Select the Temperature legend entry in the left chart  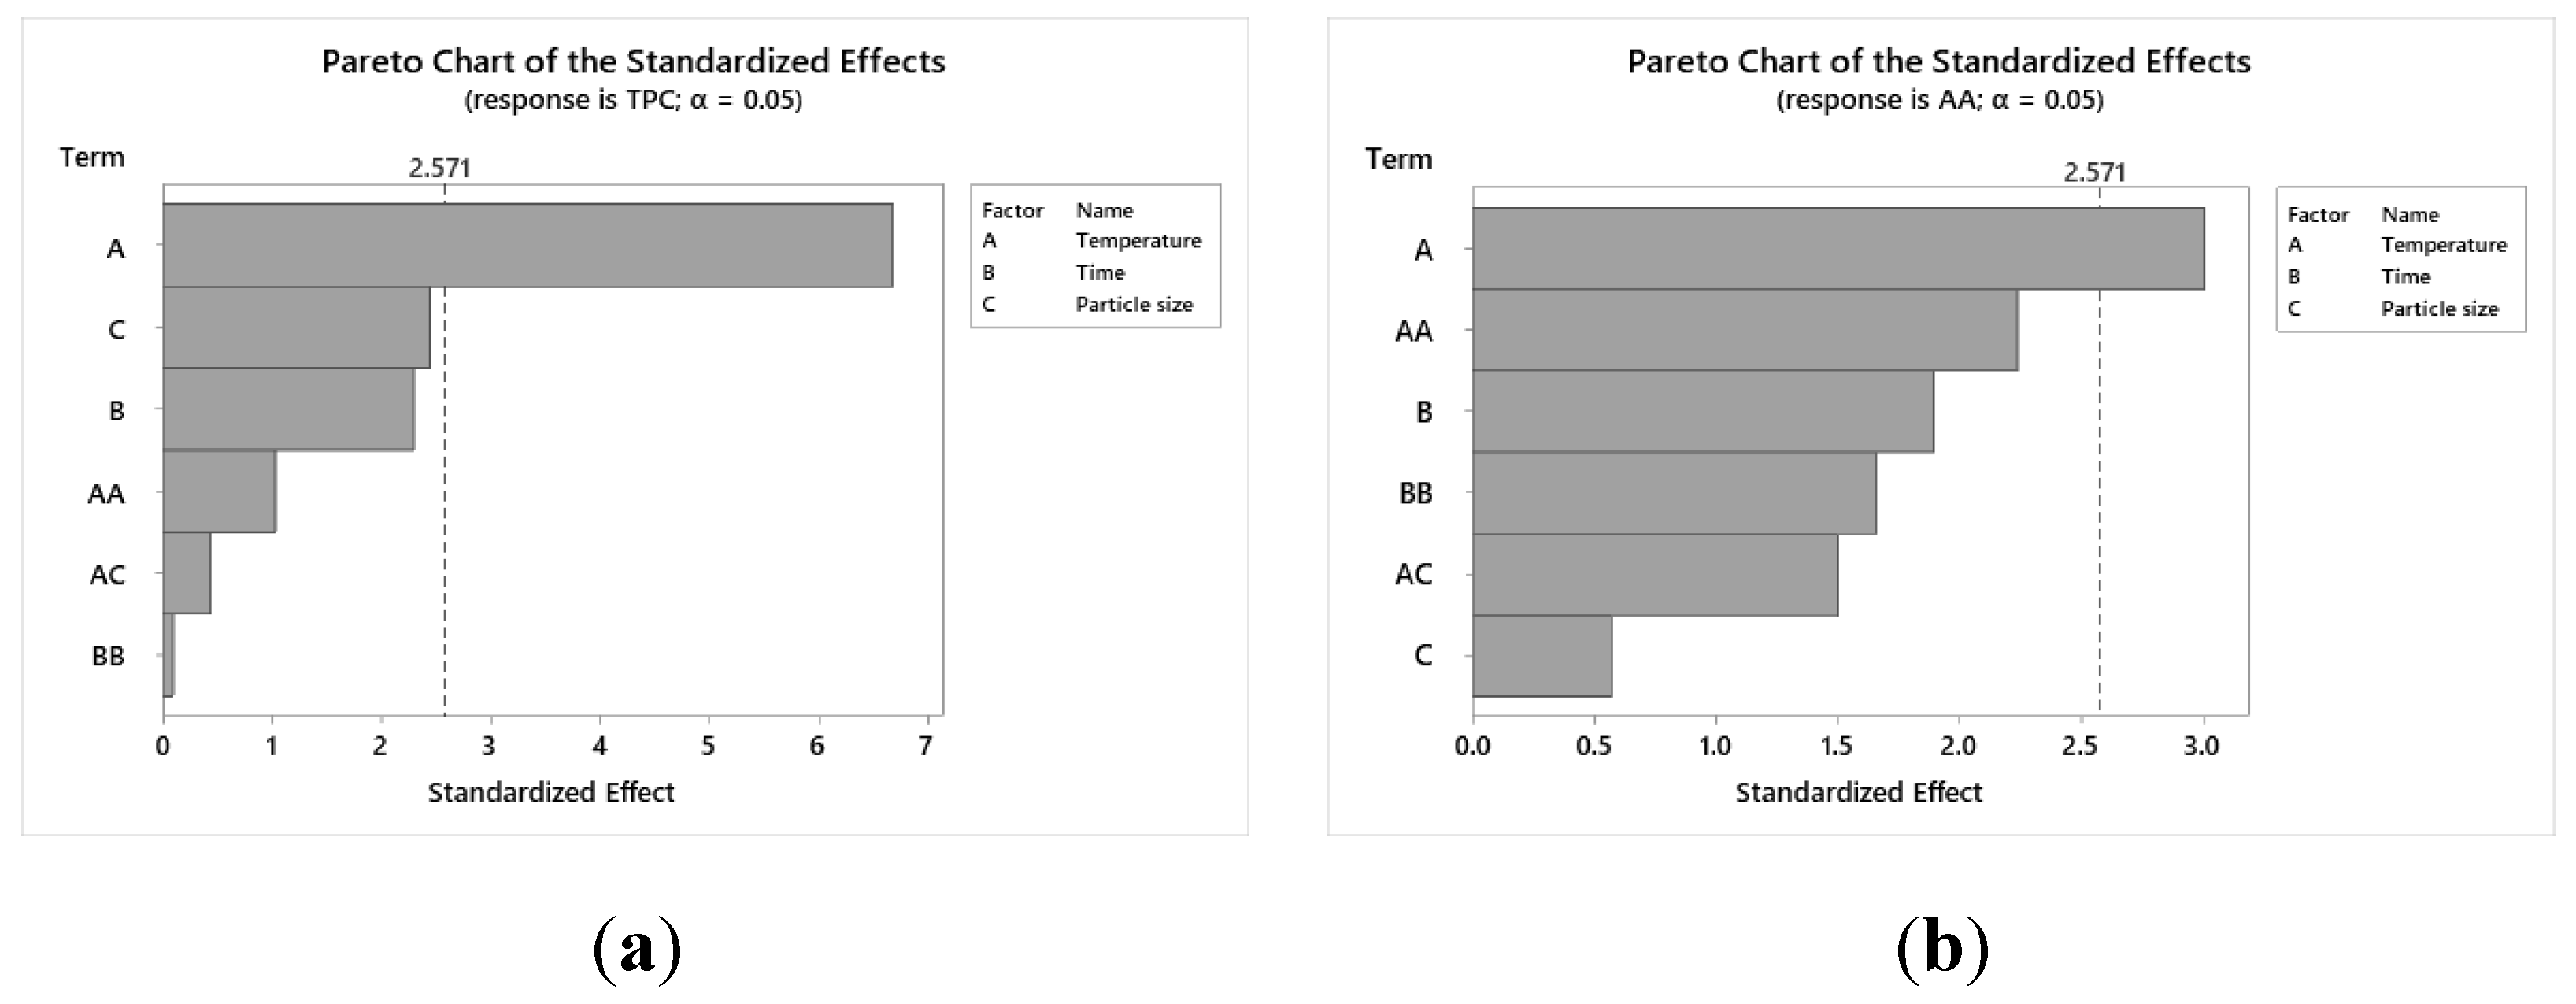pyautogui.click(x=1138, y=241)
